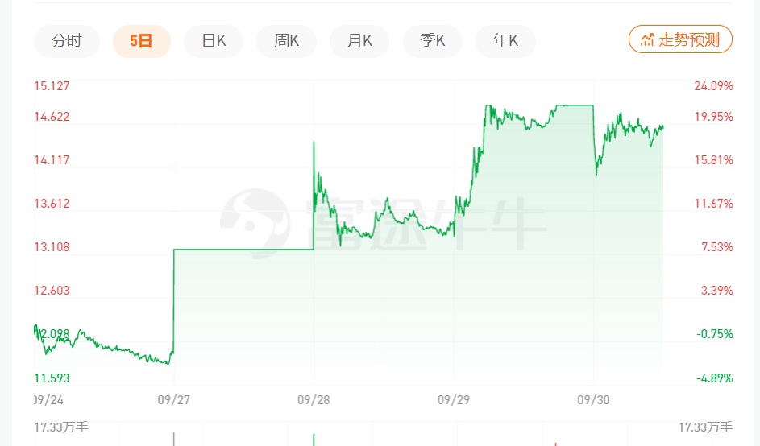760x446 pixels.
Task: Click the 15.127 top price label
Action: [x=52, y=87]
